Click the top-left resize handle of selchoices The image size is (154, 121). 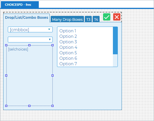[x=6, y=45]
